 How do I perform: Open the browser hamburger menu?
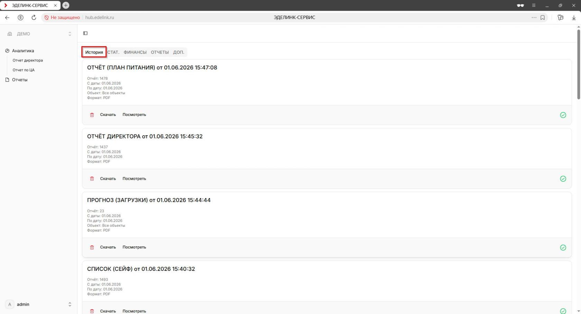pyautogui.click(x=534, y=5)
